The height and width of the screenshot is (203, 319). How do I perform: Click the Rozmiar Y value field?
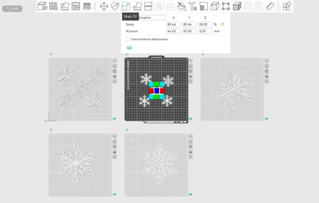coord(189,31)
